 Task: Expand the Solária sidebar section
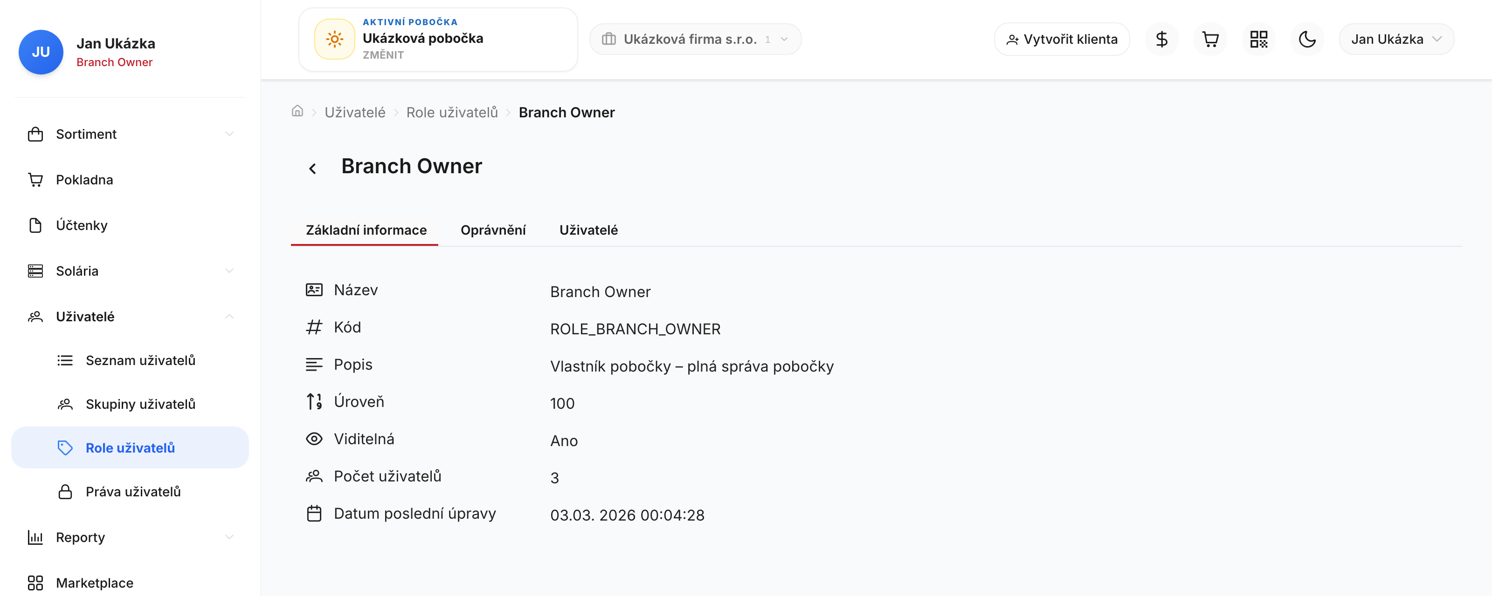pyautogui.click(x=131, y=271)
